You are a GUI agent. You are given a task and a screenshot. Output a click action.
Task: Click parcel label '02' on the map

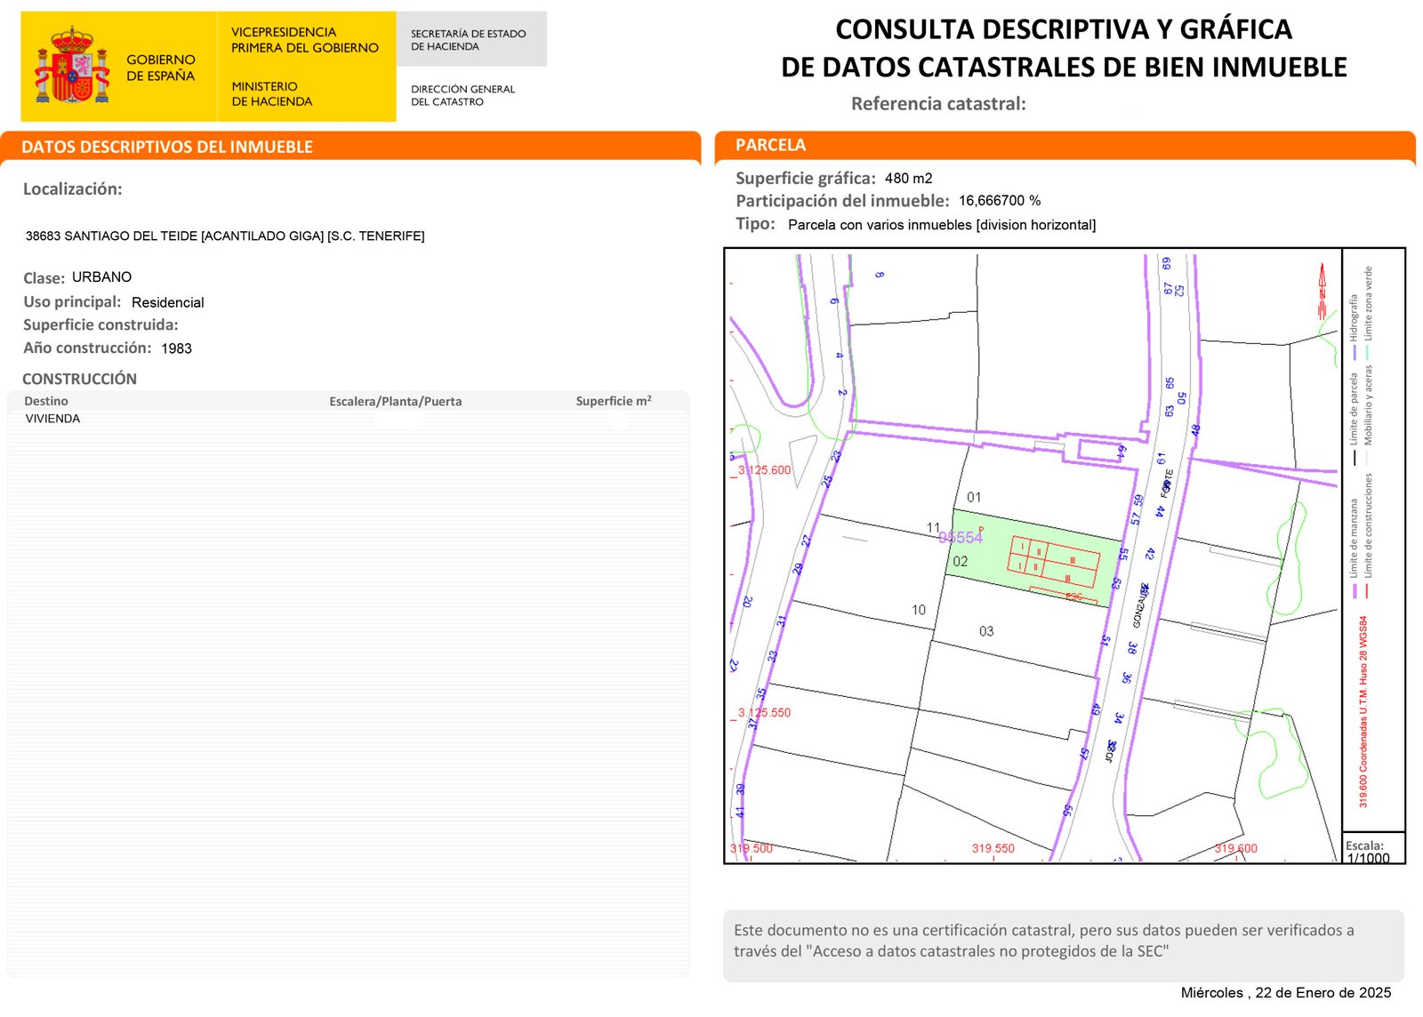click(x=961, y=562)
